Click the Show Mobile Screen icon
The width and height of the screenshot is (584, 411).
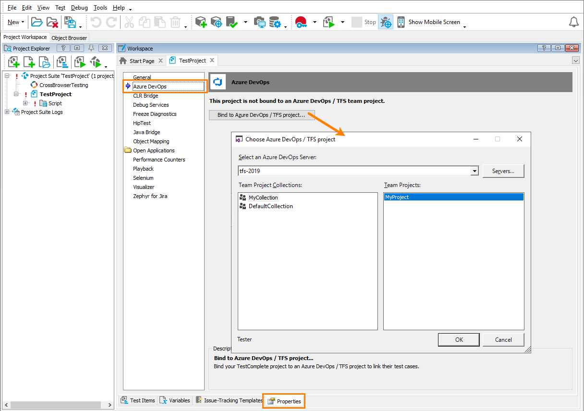coord(401,22)
